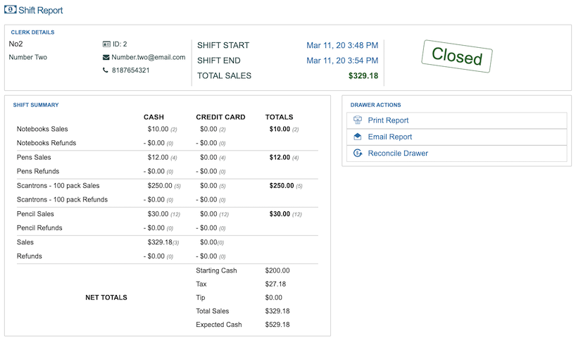The width and height of the screenshot is (576, 343).
Task: Click the Shift Report page title
Action: coord(40,11)
